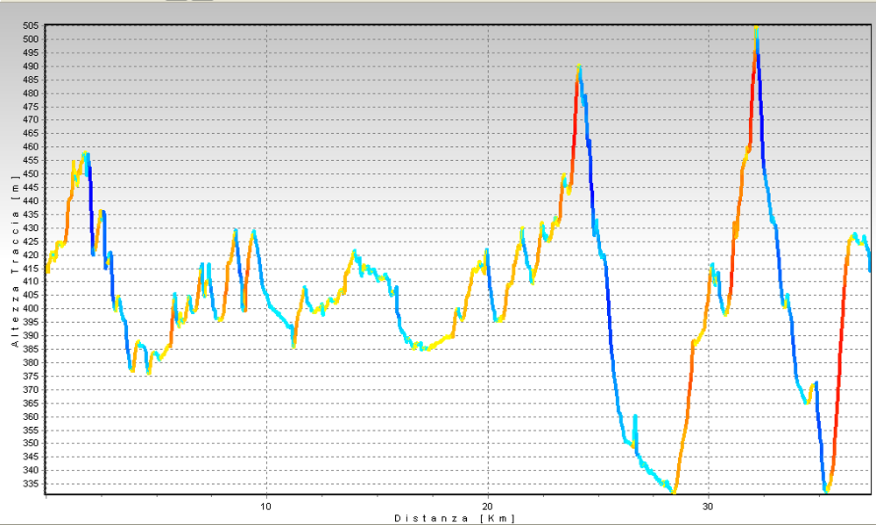Click the red climb segment before 24 km peak
This screenshot has width=876, height=525.
pyautogui.click(x=574, y=122)
